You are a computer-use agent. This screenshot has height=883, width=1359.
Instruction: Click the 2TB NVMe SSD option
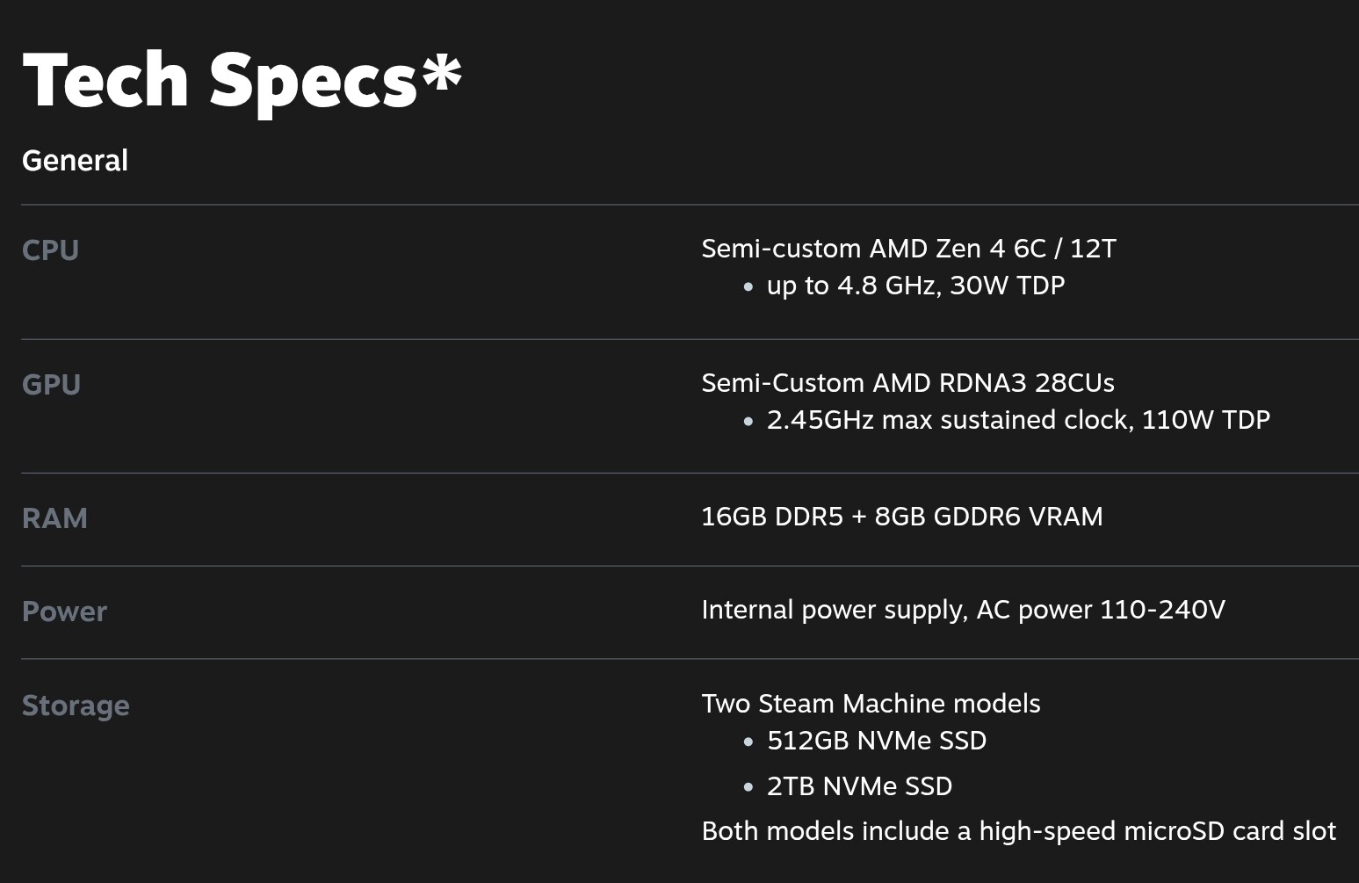859,786
